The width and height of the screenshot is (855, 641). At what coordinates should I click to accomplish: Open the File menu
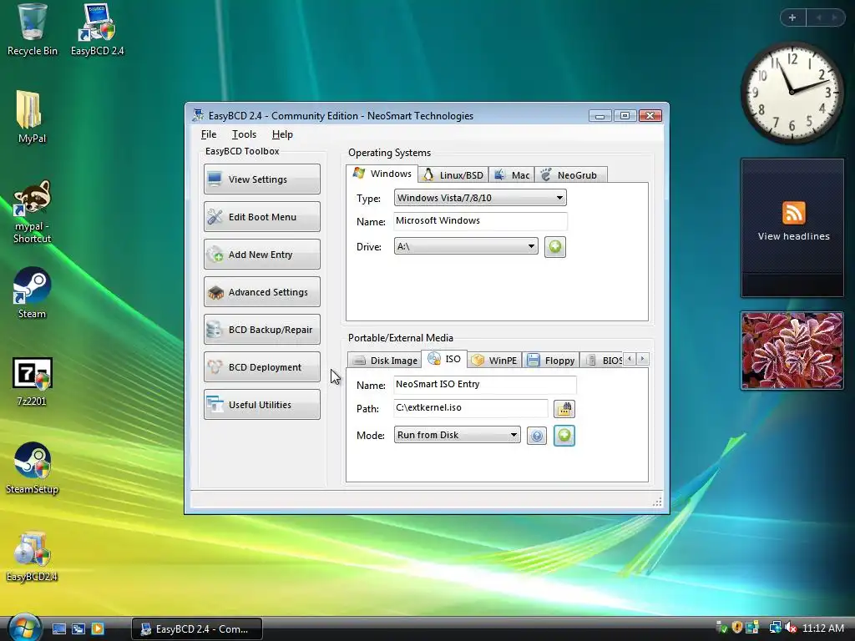208,134
